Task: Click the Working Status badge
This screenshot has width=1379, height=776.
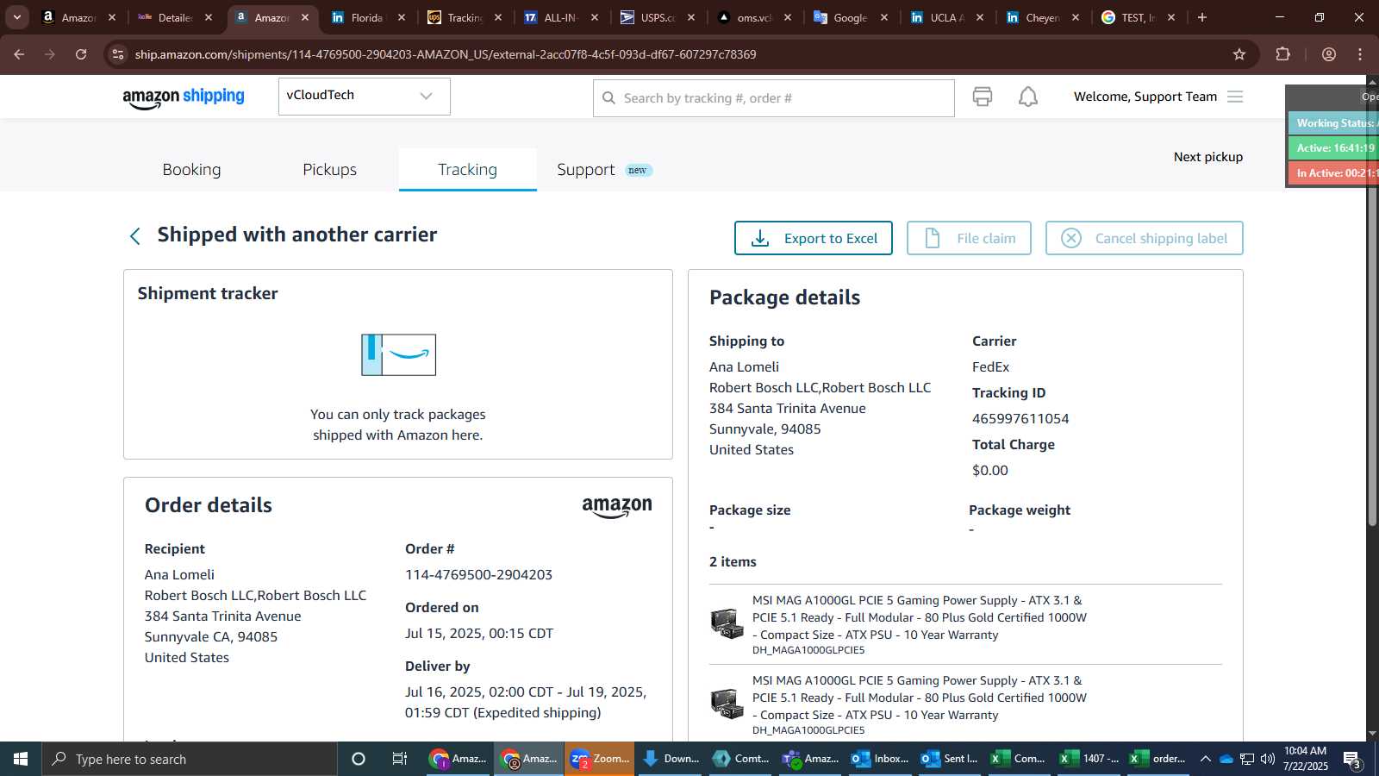Action: [x=1333, y=123]
